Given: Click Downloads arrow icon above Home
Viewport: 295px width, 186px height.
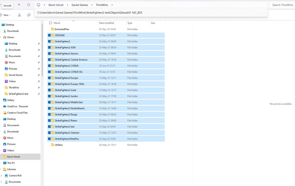Looking at the screenshot, I should [5, 31].
